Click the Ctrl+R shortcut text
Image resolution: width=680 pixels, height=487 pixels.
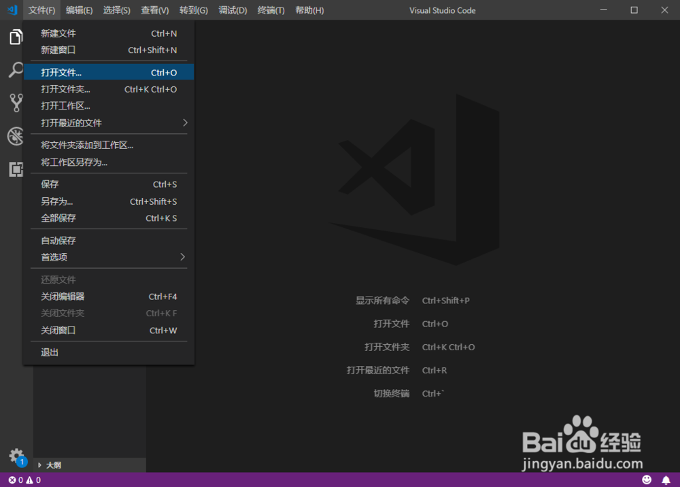(x=434, y=370)
